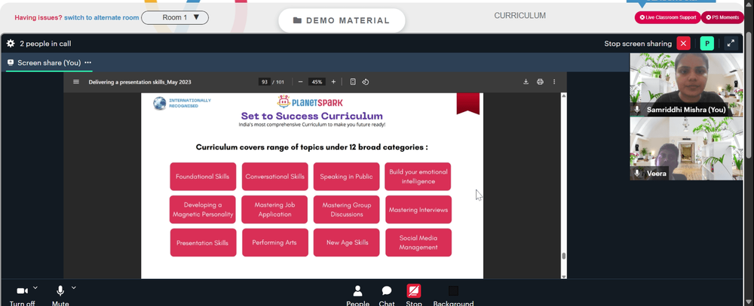This screenshot has height=306, width=754.
Task: Click Veera's video tile
Action: click(686, 149)
